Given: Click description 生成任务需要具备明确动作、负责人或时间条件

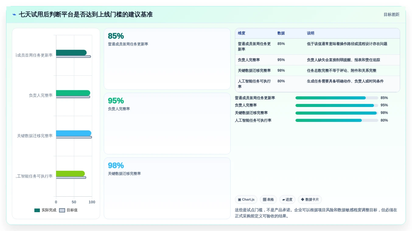Looking at the screenshot, I should pyautogui.click(x=345, y=81).
